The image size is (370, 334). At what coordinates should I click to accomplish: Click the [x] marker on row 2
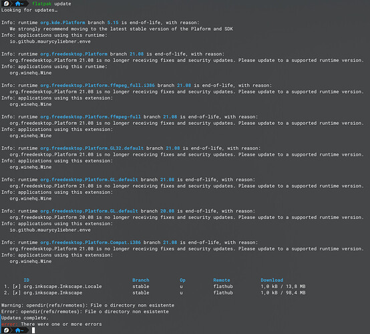17,293
